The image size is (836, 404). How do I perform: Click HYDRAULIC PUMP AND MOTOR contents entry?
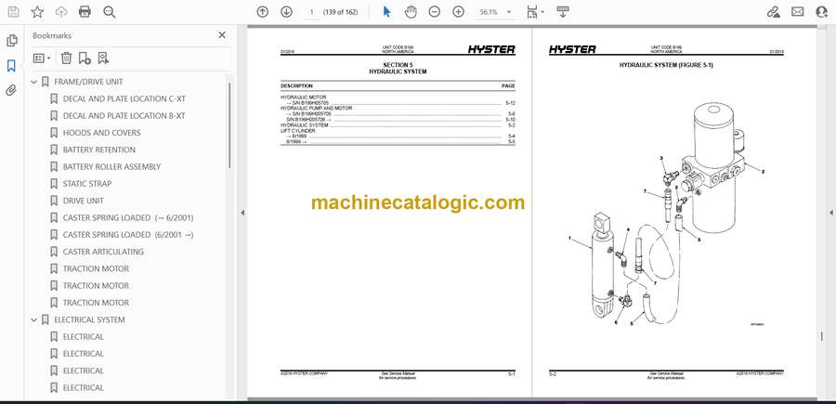coord(316,108)
